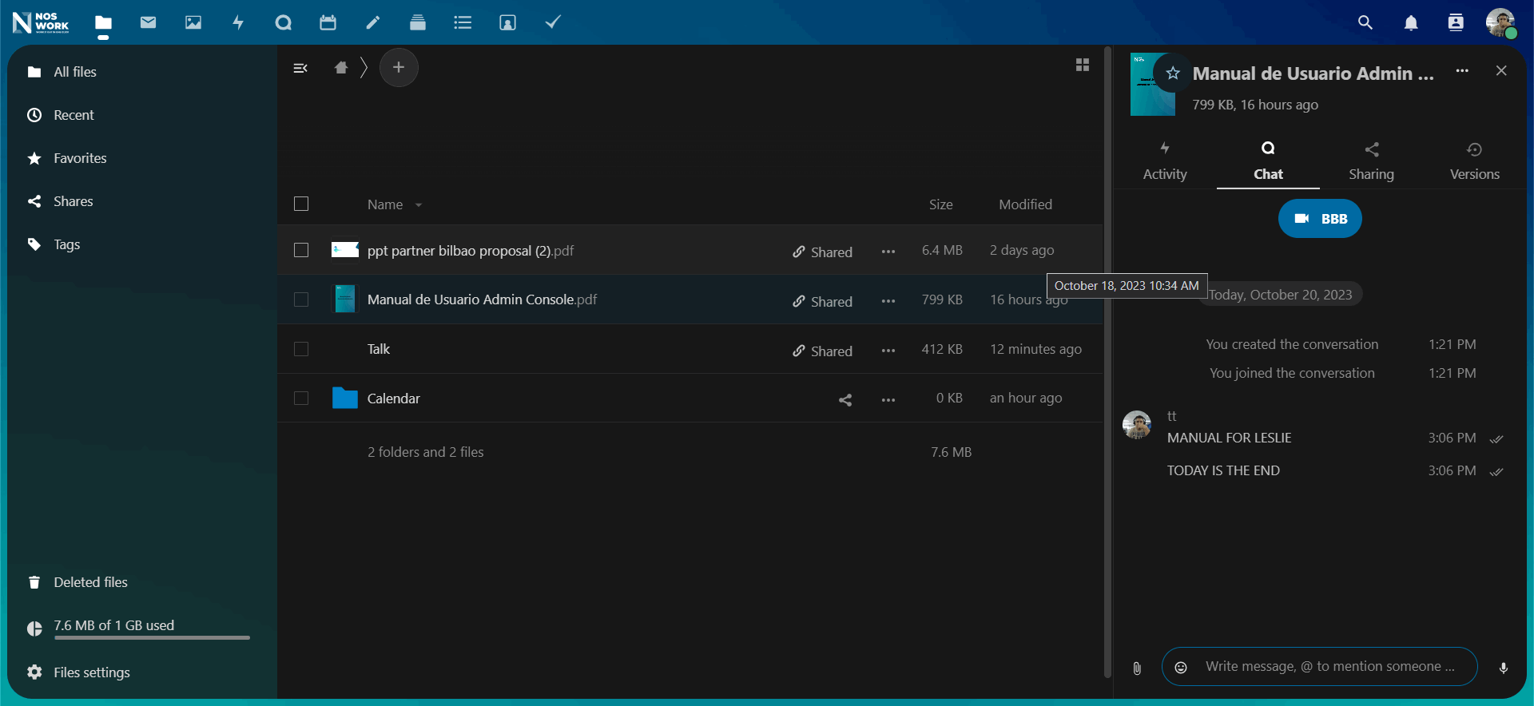The width and height of the screenshot is (1534, 706).
Task: Click the storage quota usage bar
Action: pyautogui.click(x=152, y=637)
